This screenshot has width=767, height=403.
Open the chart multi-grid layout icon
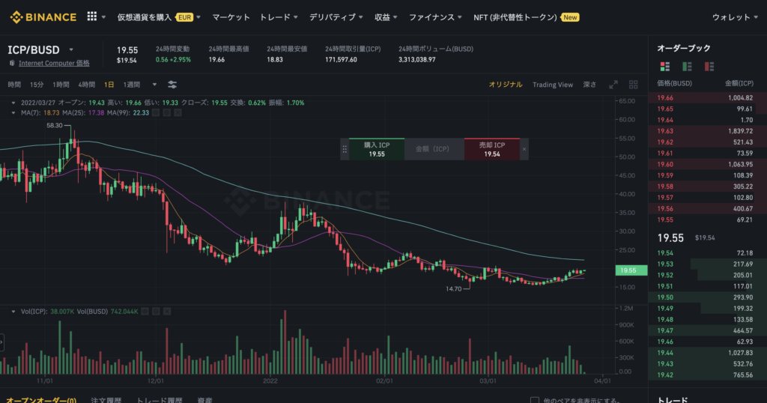(x=634, y=85)
